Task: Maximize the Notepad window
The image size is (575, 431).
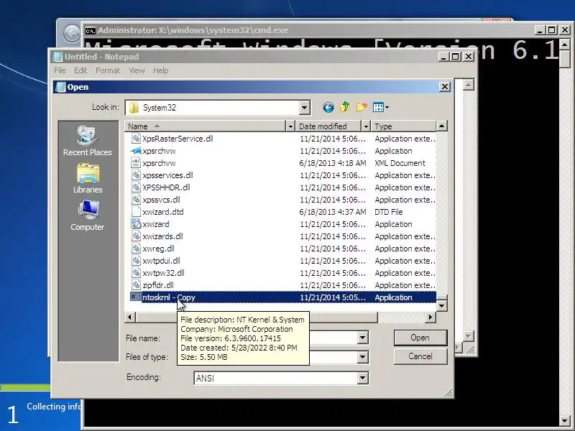Action: tap(455, 57)
